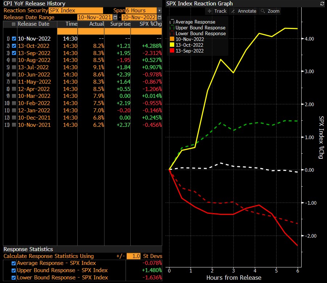Open calendar for start date 10-Nov-2021

point(115,17)
